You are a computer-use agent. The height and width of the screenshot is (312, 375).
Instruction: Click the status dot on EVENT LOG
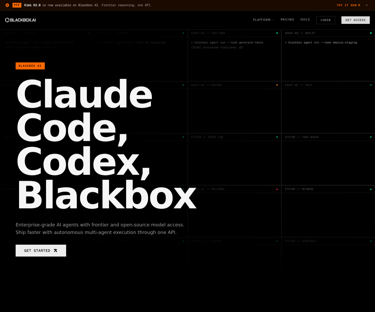277,137
